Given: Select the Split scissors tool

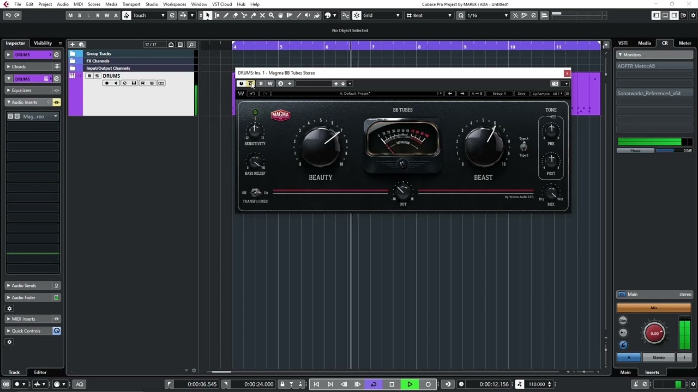Looking at the screenshot, I should coord(244,15).
